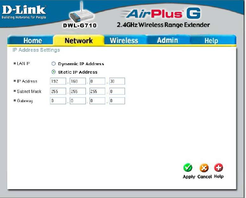This screenshot has width=246, height=198.
Task: Click the orange Cancel X icon
Action: point(204,168)
